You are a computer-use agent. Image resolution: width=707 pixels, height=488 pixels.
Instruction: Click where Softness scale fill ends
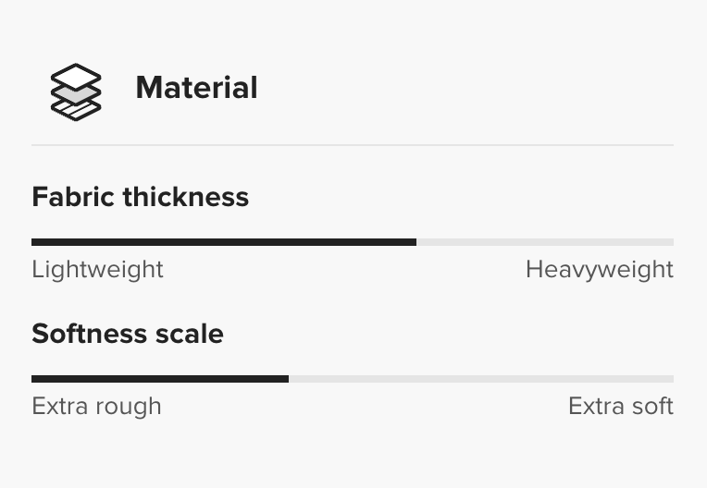288,379
